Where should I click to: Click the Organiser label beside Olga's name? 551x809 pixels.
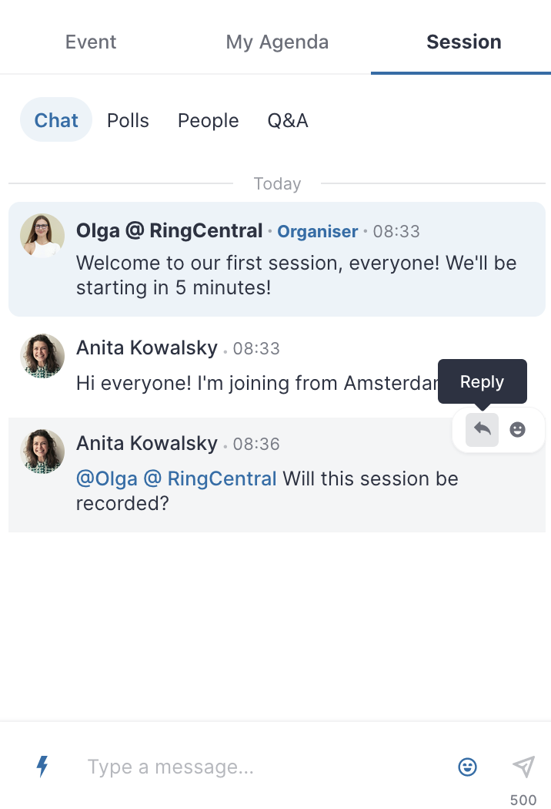click(x=318, y=232)
